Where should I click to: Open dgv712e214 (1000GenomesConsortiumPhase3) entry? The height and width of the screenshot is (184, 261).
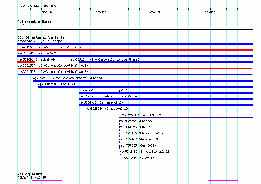pyautogui.click(x=68, y=78)
